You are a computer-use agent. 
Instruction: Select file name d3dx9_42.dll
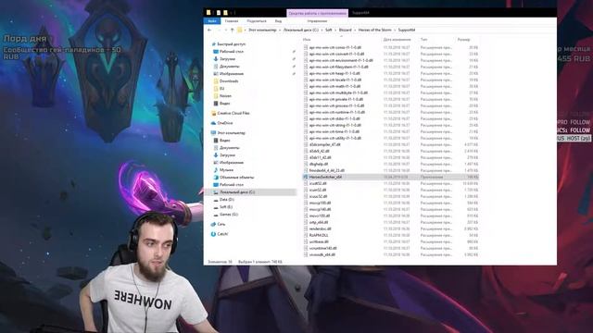(319, 151)
